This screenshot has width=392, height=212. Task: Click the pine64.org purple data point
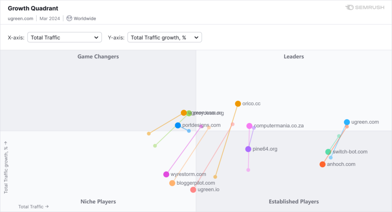pyautogui.click(x=248, y=149)
